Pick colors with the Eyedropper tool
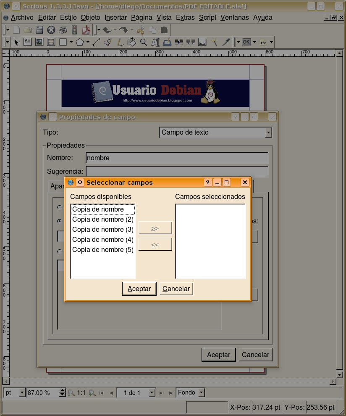Image resolution: width=346 pixels, height=416 pixels. (225, 42)
